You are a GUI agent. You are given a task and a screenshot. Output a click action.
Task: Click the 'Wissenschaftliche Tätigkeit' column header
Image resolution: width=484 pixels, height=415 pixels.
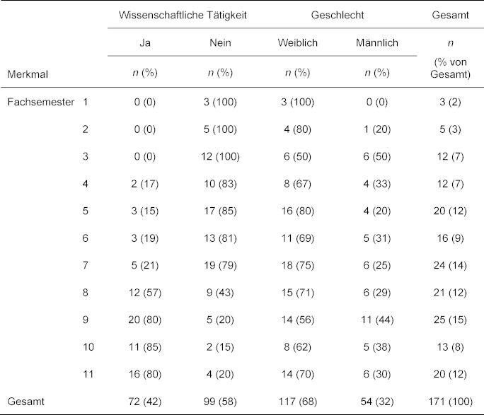183,15
